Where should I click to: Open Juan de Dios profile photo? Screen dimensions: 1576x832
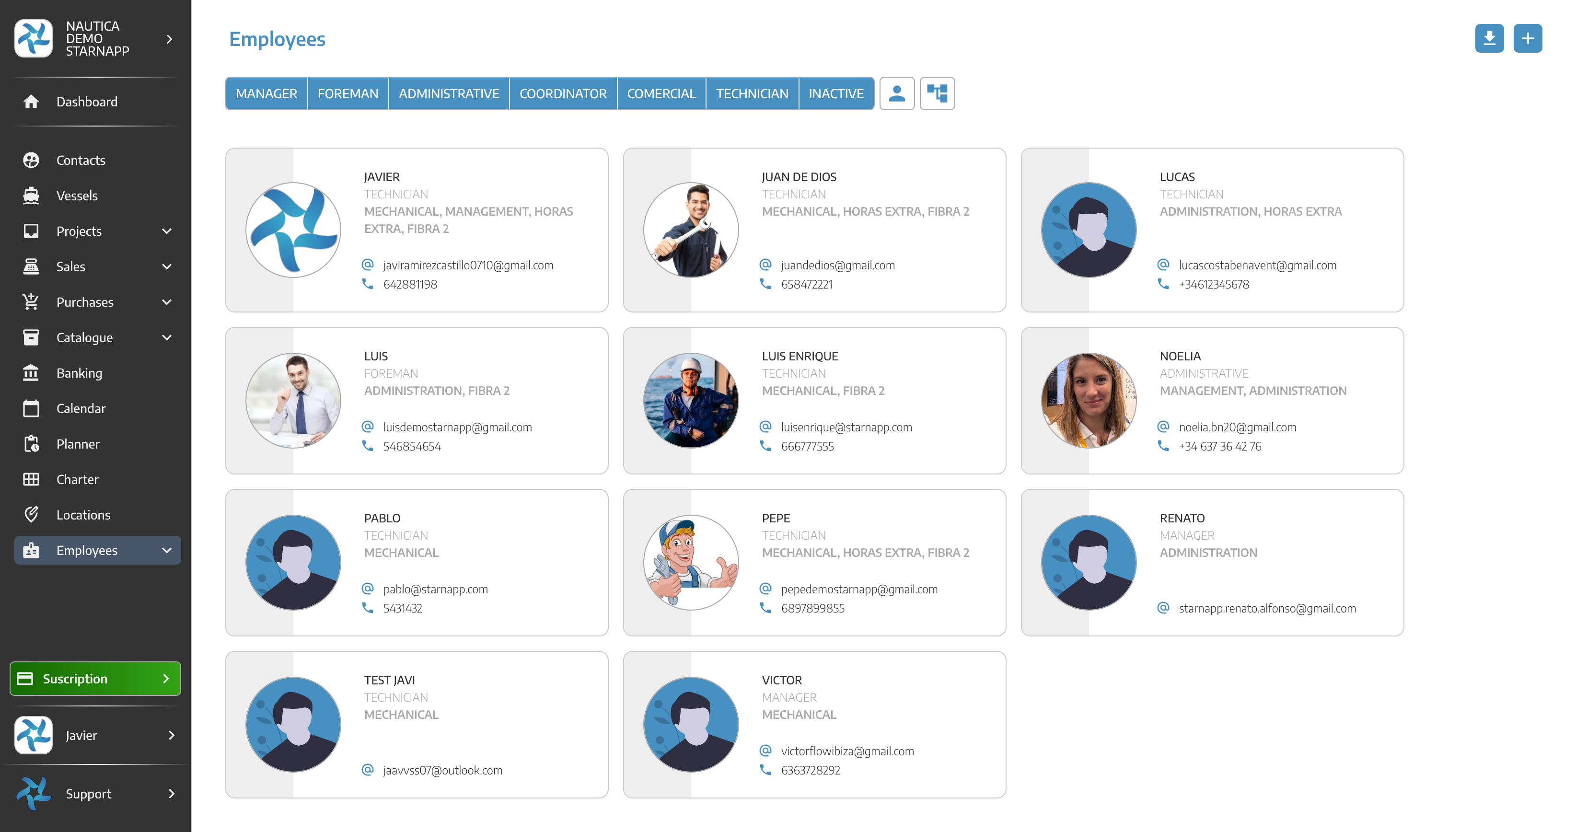[x=691, y=230]
